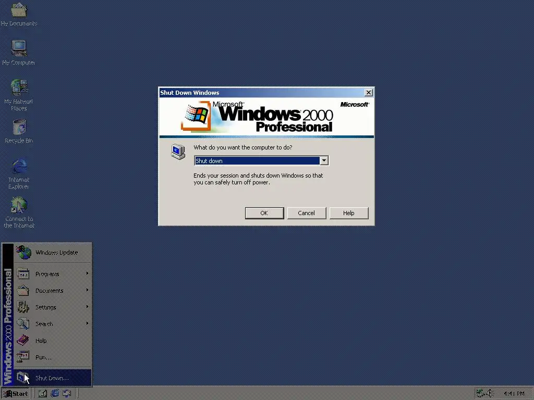The image size is (534, 400).
Task: Expand the Programs submenu arrow
Action: coord(87,273)
